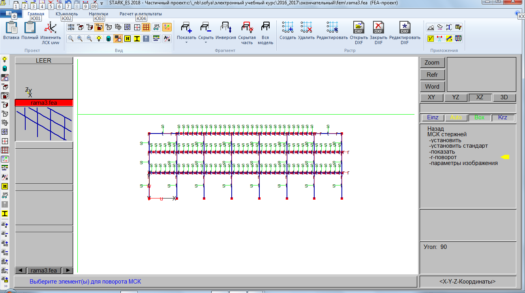Image resolution: width=525 pixels, height=293 pixels.
Task: Click Инверсия fragment icon
Action: click(x=226, y=28)
